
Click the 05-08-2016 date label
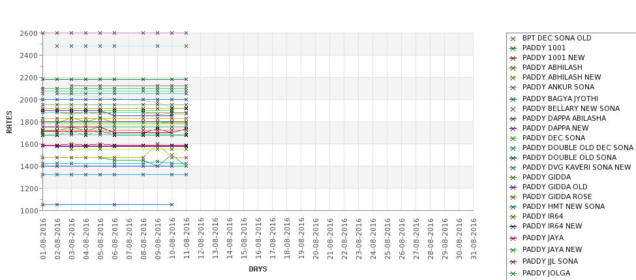click(100, 239)
